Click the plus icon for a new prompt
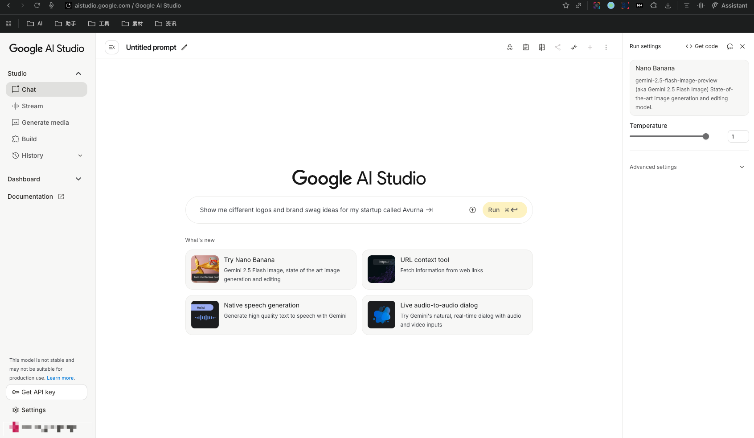 coord(590,47)
